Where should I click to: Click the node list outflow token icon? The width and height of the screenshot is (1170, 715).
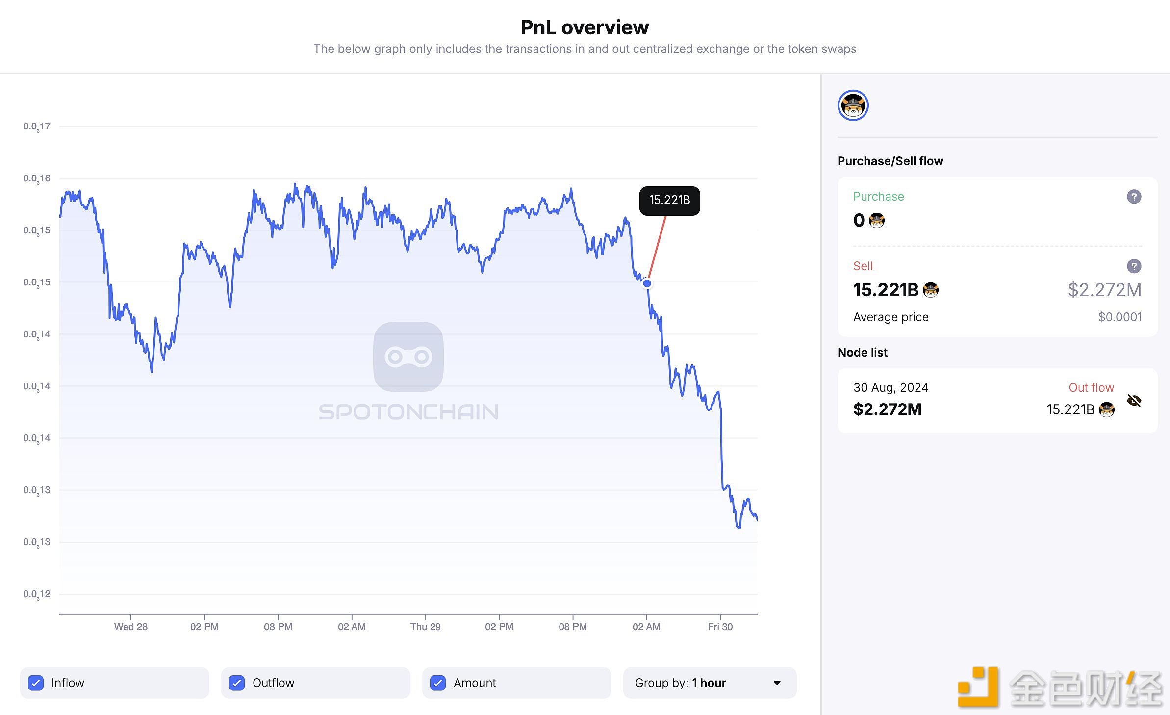[1108, 408]
